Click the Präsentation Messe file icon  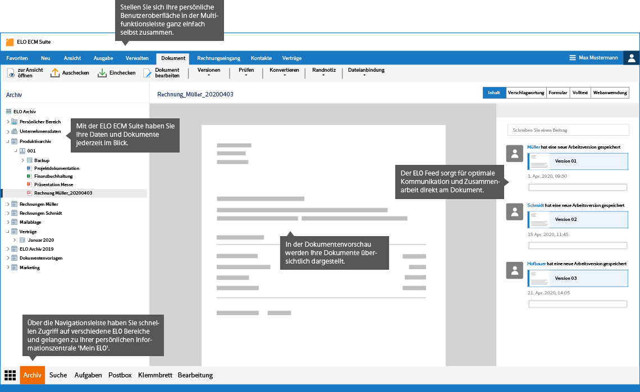[x=29, y=185]
